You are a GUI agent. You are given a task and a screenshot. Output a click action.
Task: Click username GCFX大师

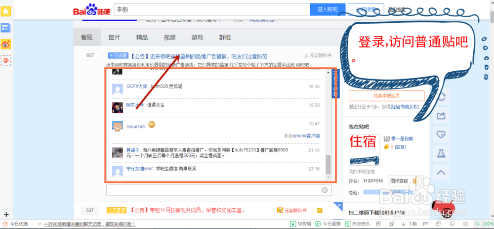pos(137,87)
